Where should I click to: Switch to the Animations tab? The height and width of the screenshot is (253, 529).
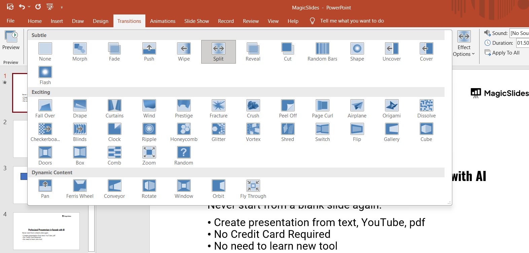point(163,21)
